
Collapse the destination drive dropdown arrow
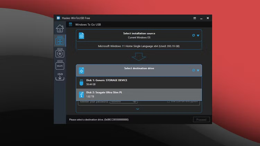coord(198,70)
